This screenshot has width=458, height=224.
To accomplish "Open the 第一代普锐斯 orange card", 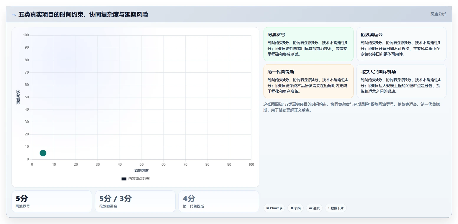I will pyautogui.click(x=308, y=81).
